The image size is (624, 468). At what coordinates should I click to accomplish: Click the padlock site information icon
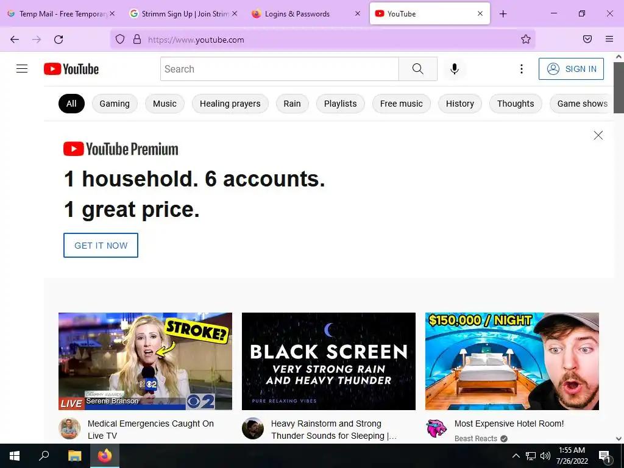(137, 40)
